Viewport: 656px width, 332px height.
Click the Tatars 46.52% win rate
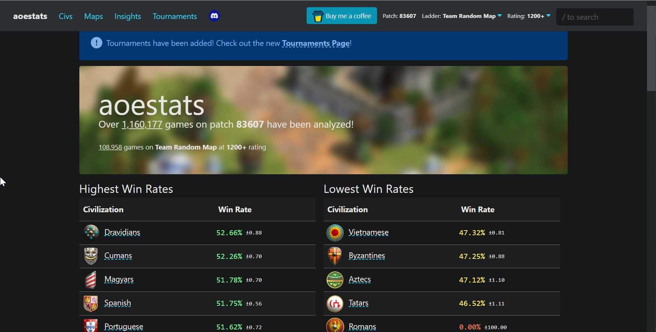[x=472, y=304]
